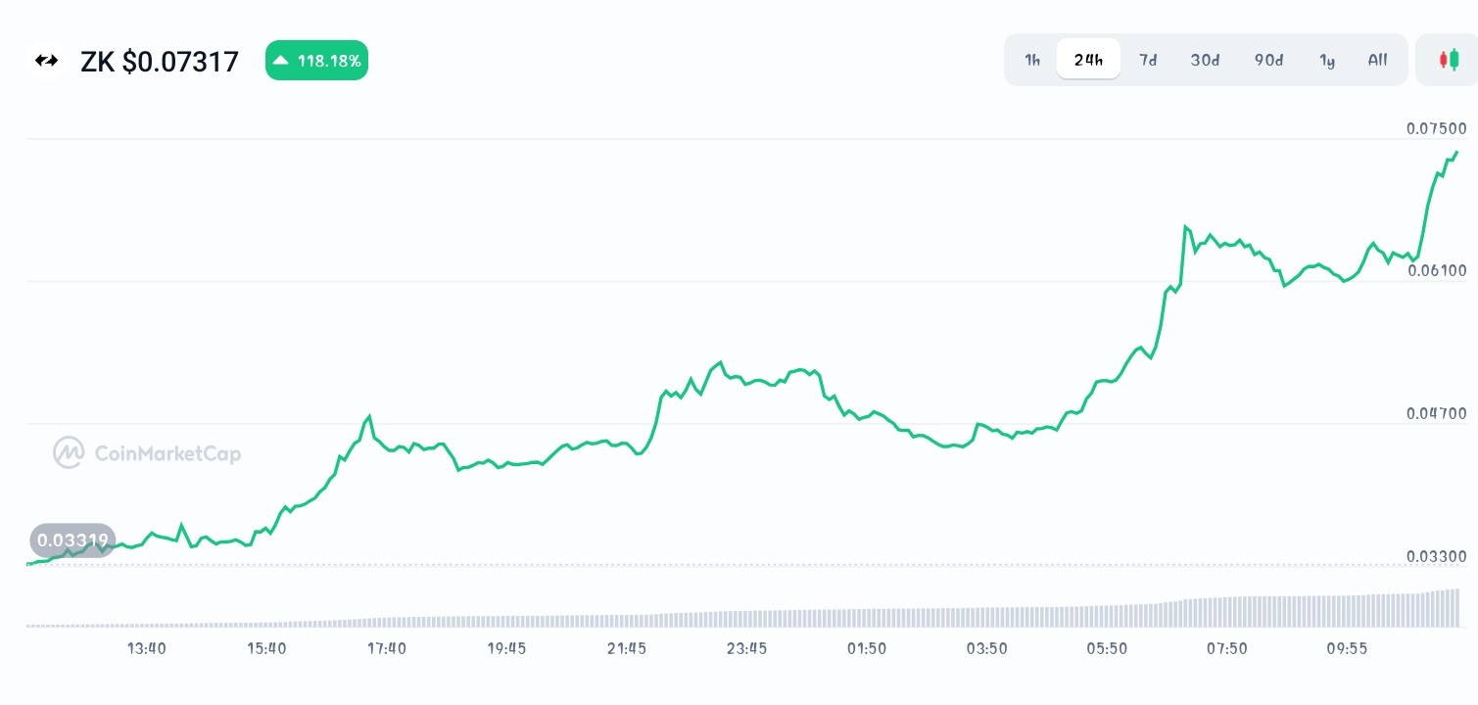This screenshot has width=1478, height=705.
Task: Switch to candlestick chart view
Action: click(x=1448, y=60)
